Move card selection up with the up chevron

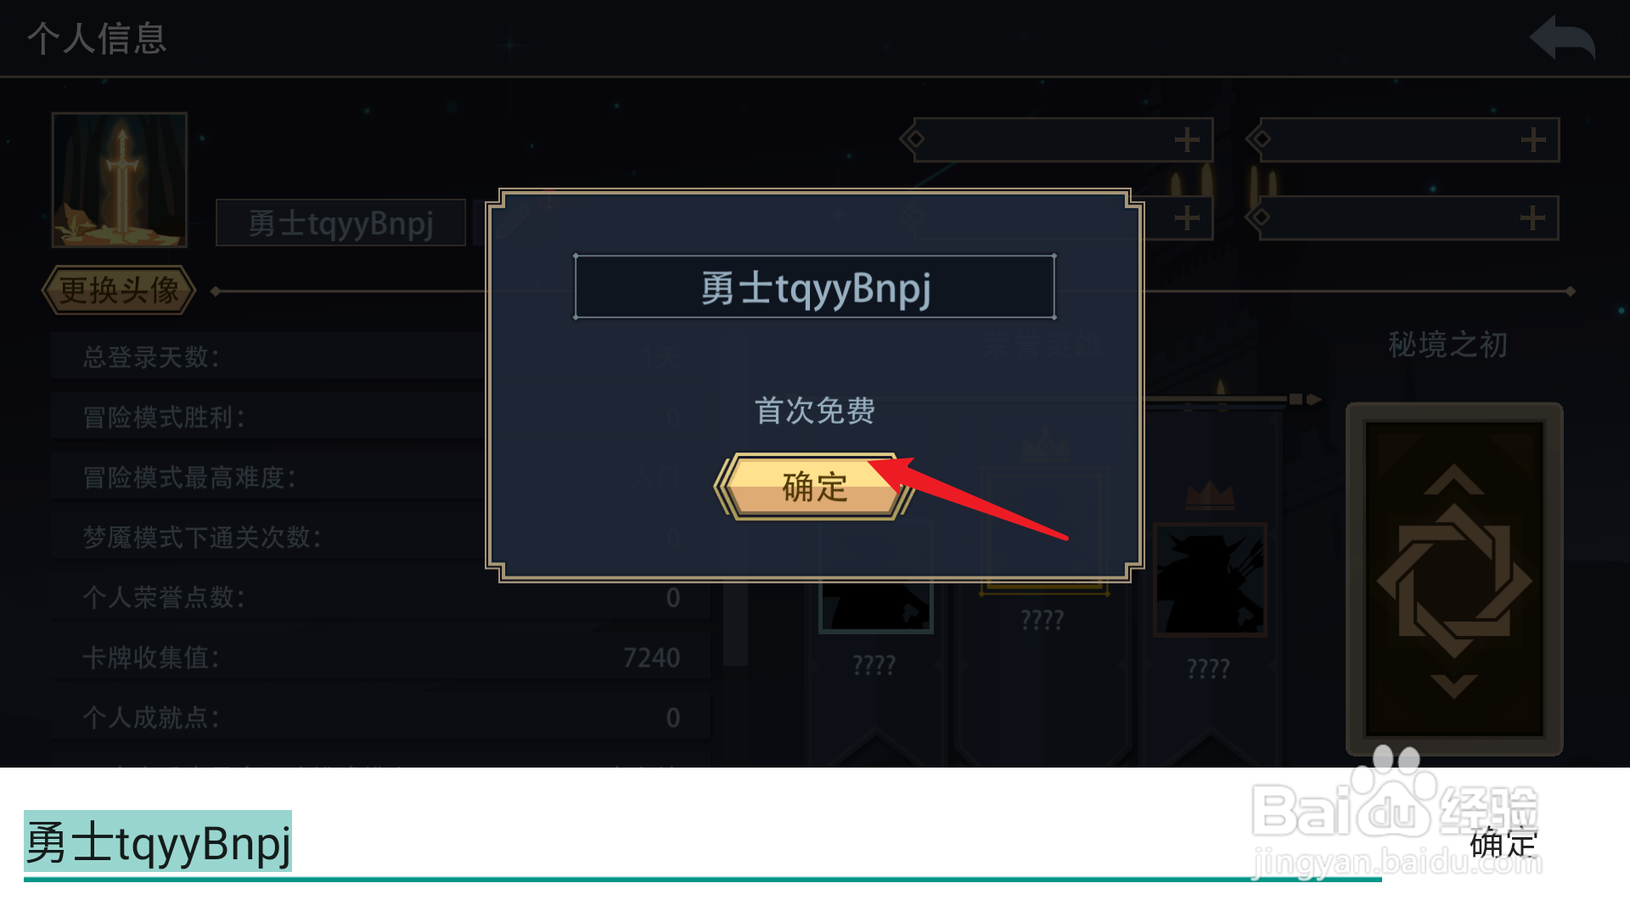click(1454, 480)
